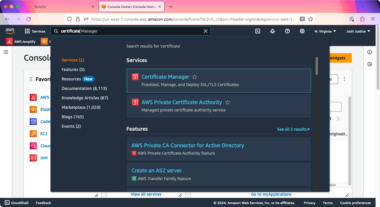
Task: Open the Terms footer link
Action: [x=328, y=203]
